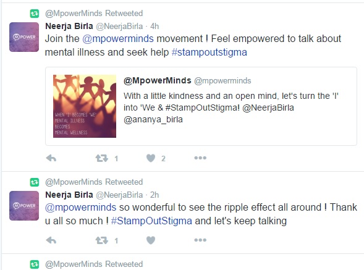Open the paper-chain people quoted tweet image
This screenshot has height=270, width=364.
pos(85,106)
